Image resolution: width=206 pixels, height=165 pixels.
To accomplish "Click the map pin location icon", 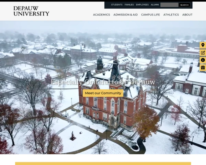I will (x=203, y=45).
